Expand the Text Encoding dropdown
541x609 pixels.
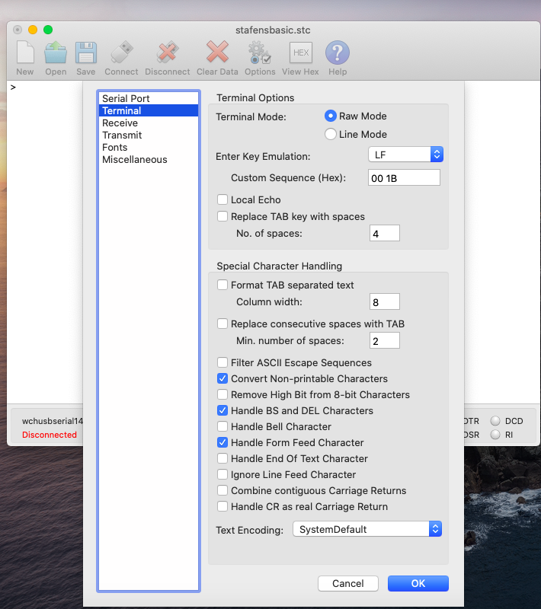click(x=367, y=529)
